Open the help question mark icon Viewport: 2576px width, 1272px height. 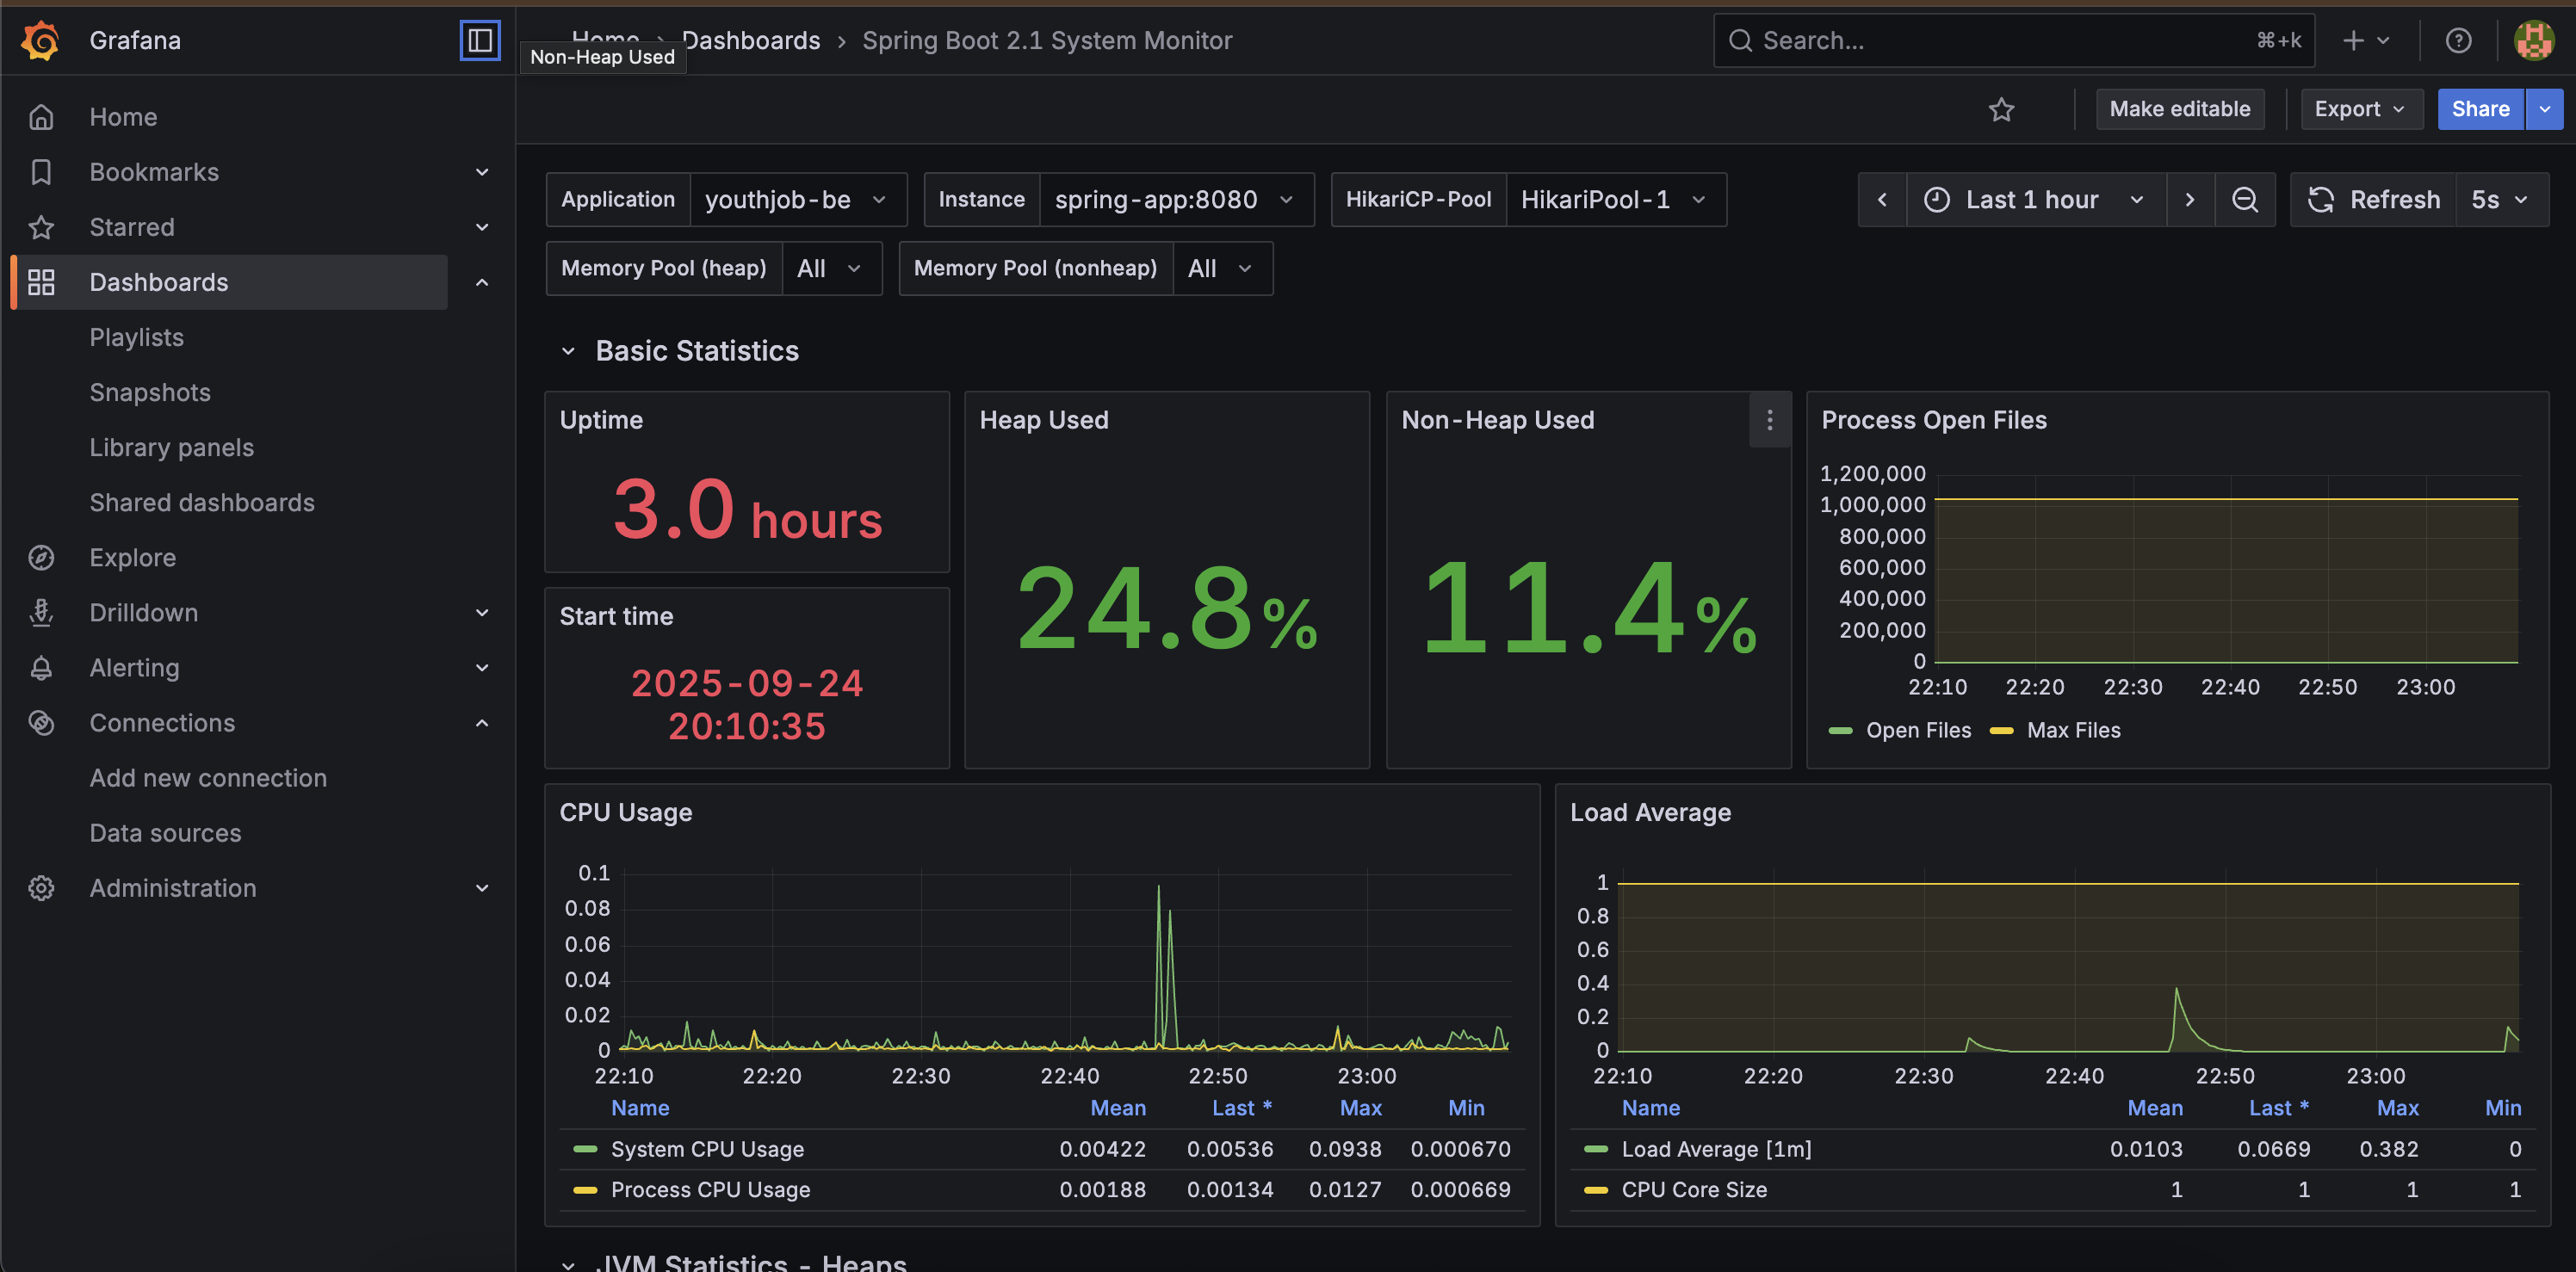2458,41
